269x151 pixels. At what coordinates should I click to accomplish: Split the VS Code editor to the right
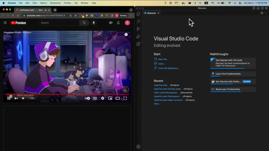pos(262,13)
